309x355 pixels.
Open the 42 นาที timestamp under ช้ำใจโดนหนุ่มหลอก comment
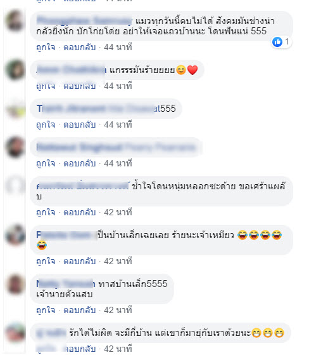tap(118, 212)
